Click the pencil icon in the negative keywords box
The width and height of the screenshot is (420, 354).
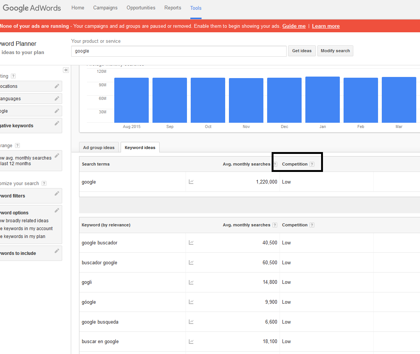(57, 123)
